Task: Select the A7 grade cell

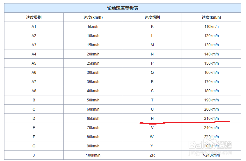Action: pos(34,82)
